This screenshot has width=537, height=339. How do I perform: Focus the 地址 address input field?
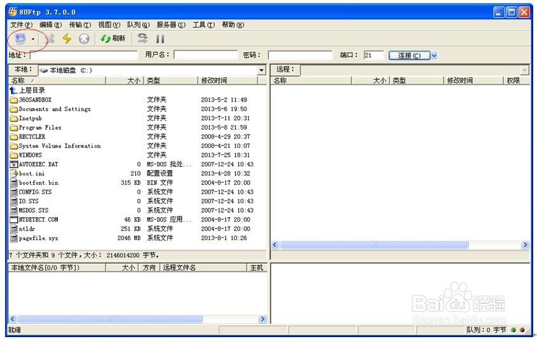tap(83, 55)
